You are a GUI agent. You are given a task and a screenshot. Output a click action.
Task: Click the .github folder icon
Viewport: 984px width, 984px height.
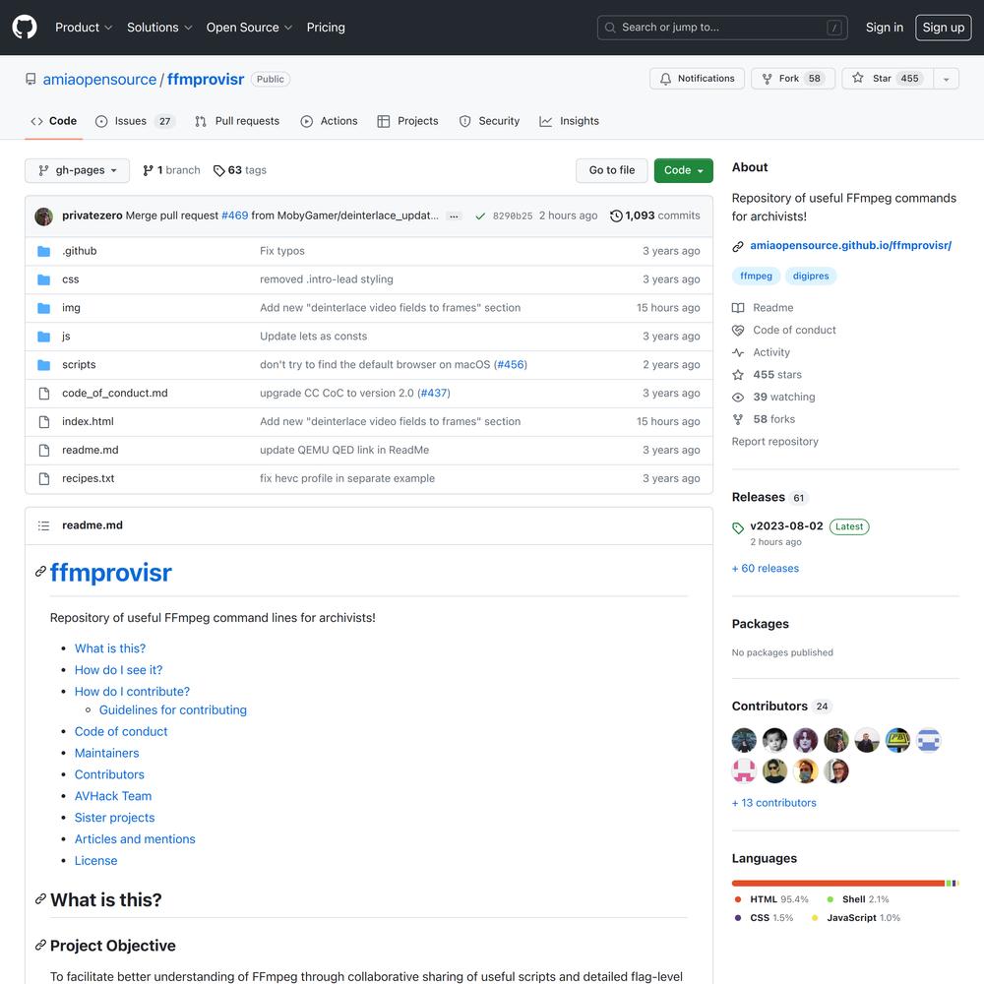(44, 251)
